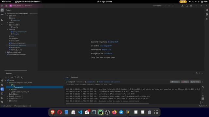Open the Python Console tool window icon
The height and width of the screenshot is (117, 209).
coord(2,81)
